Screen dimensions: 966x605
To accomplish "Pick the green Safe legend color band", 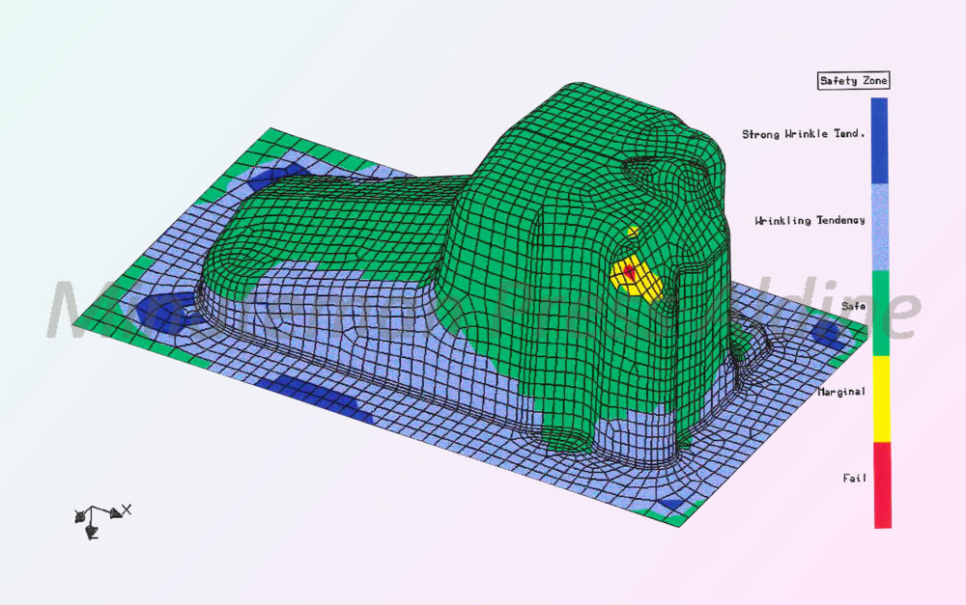I will tap(881, 312).
